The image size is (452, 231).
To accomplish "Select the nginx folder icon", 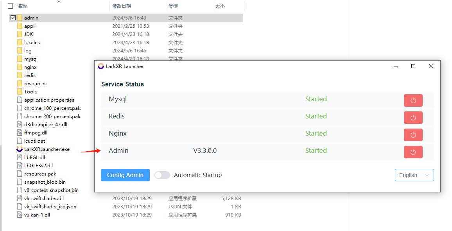I will click(20, 67).
